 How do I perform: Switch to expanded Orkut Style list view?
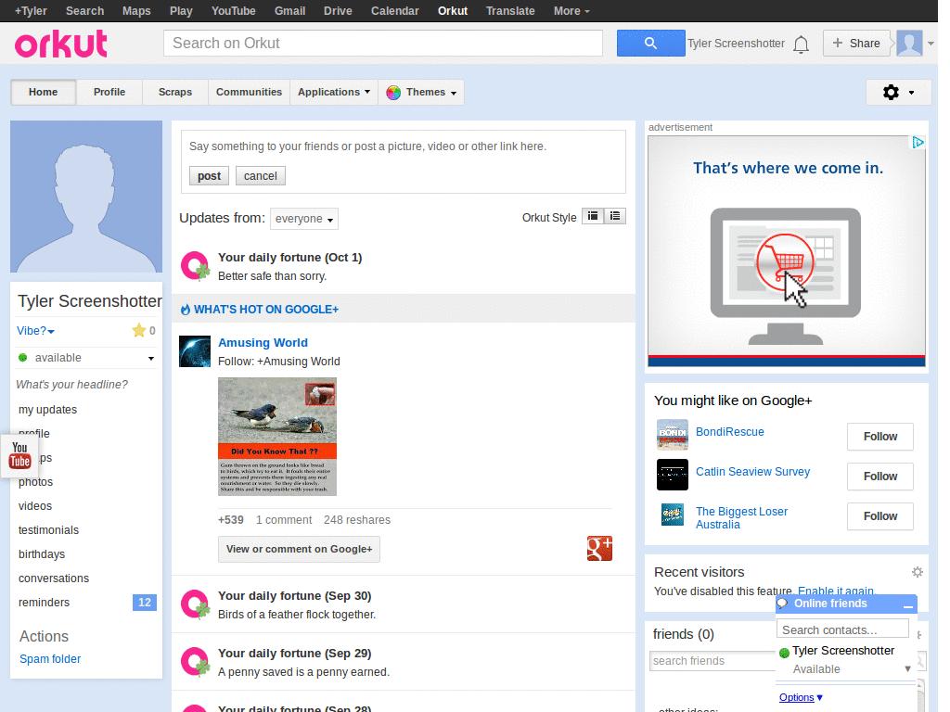click(593, 216)
